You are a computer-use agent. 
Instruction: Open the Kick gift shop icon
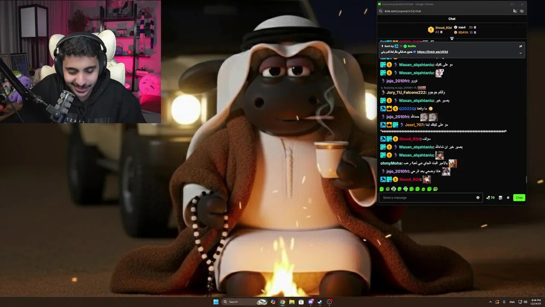click(500, 198)
